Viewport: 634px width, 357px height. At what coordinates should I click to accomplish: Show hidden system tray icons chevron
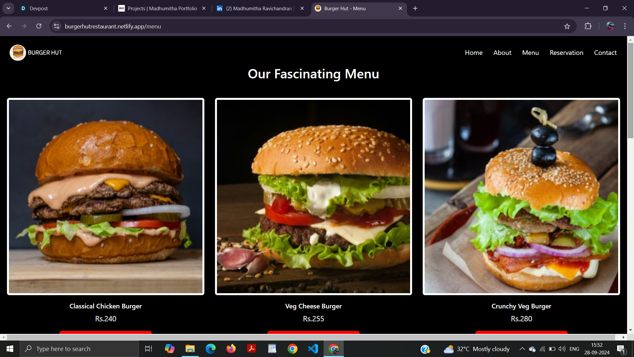[x=522, y=349]
